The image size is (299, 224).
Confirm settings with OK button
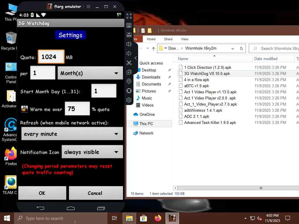[x=42, y=193]
